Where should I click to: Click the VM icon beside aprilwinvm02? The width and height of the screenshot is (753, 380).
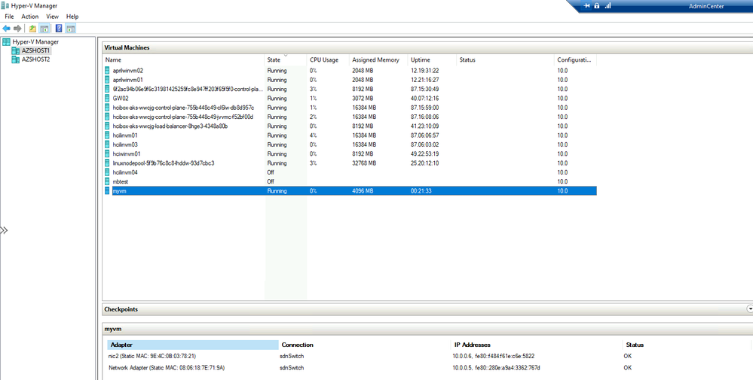point(108,71)
